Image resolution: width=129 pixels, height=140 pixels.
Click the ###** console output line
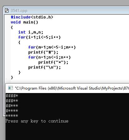coord(12,101)
